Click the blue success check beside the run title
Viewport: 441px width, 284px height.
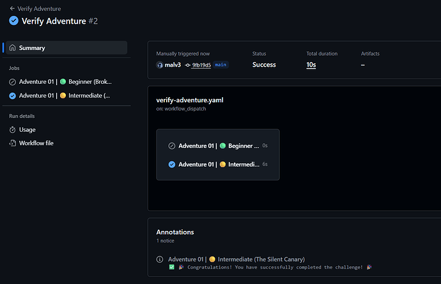[x=14, y=21]
